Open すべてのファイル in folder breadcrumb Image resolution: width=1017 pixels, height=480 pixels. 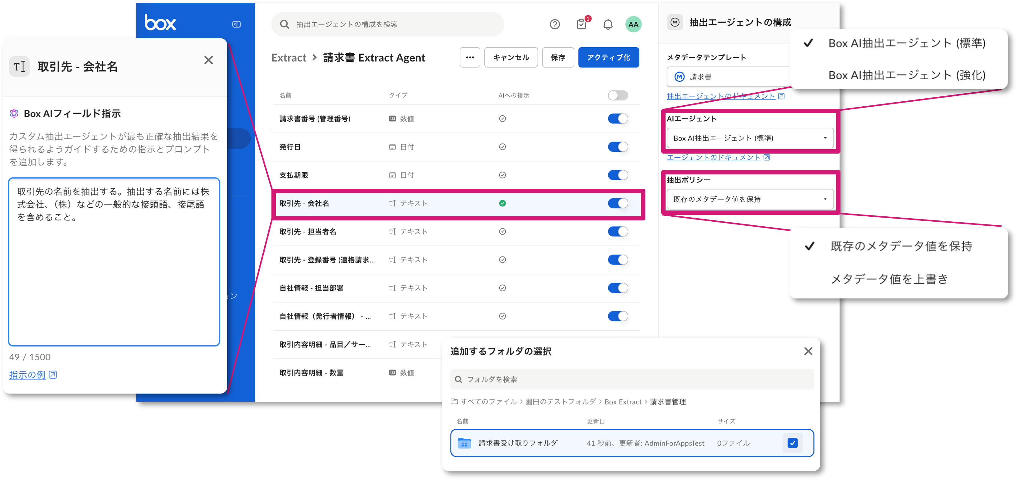pyautogui.click(x=488, y=402)
